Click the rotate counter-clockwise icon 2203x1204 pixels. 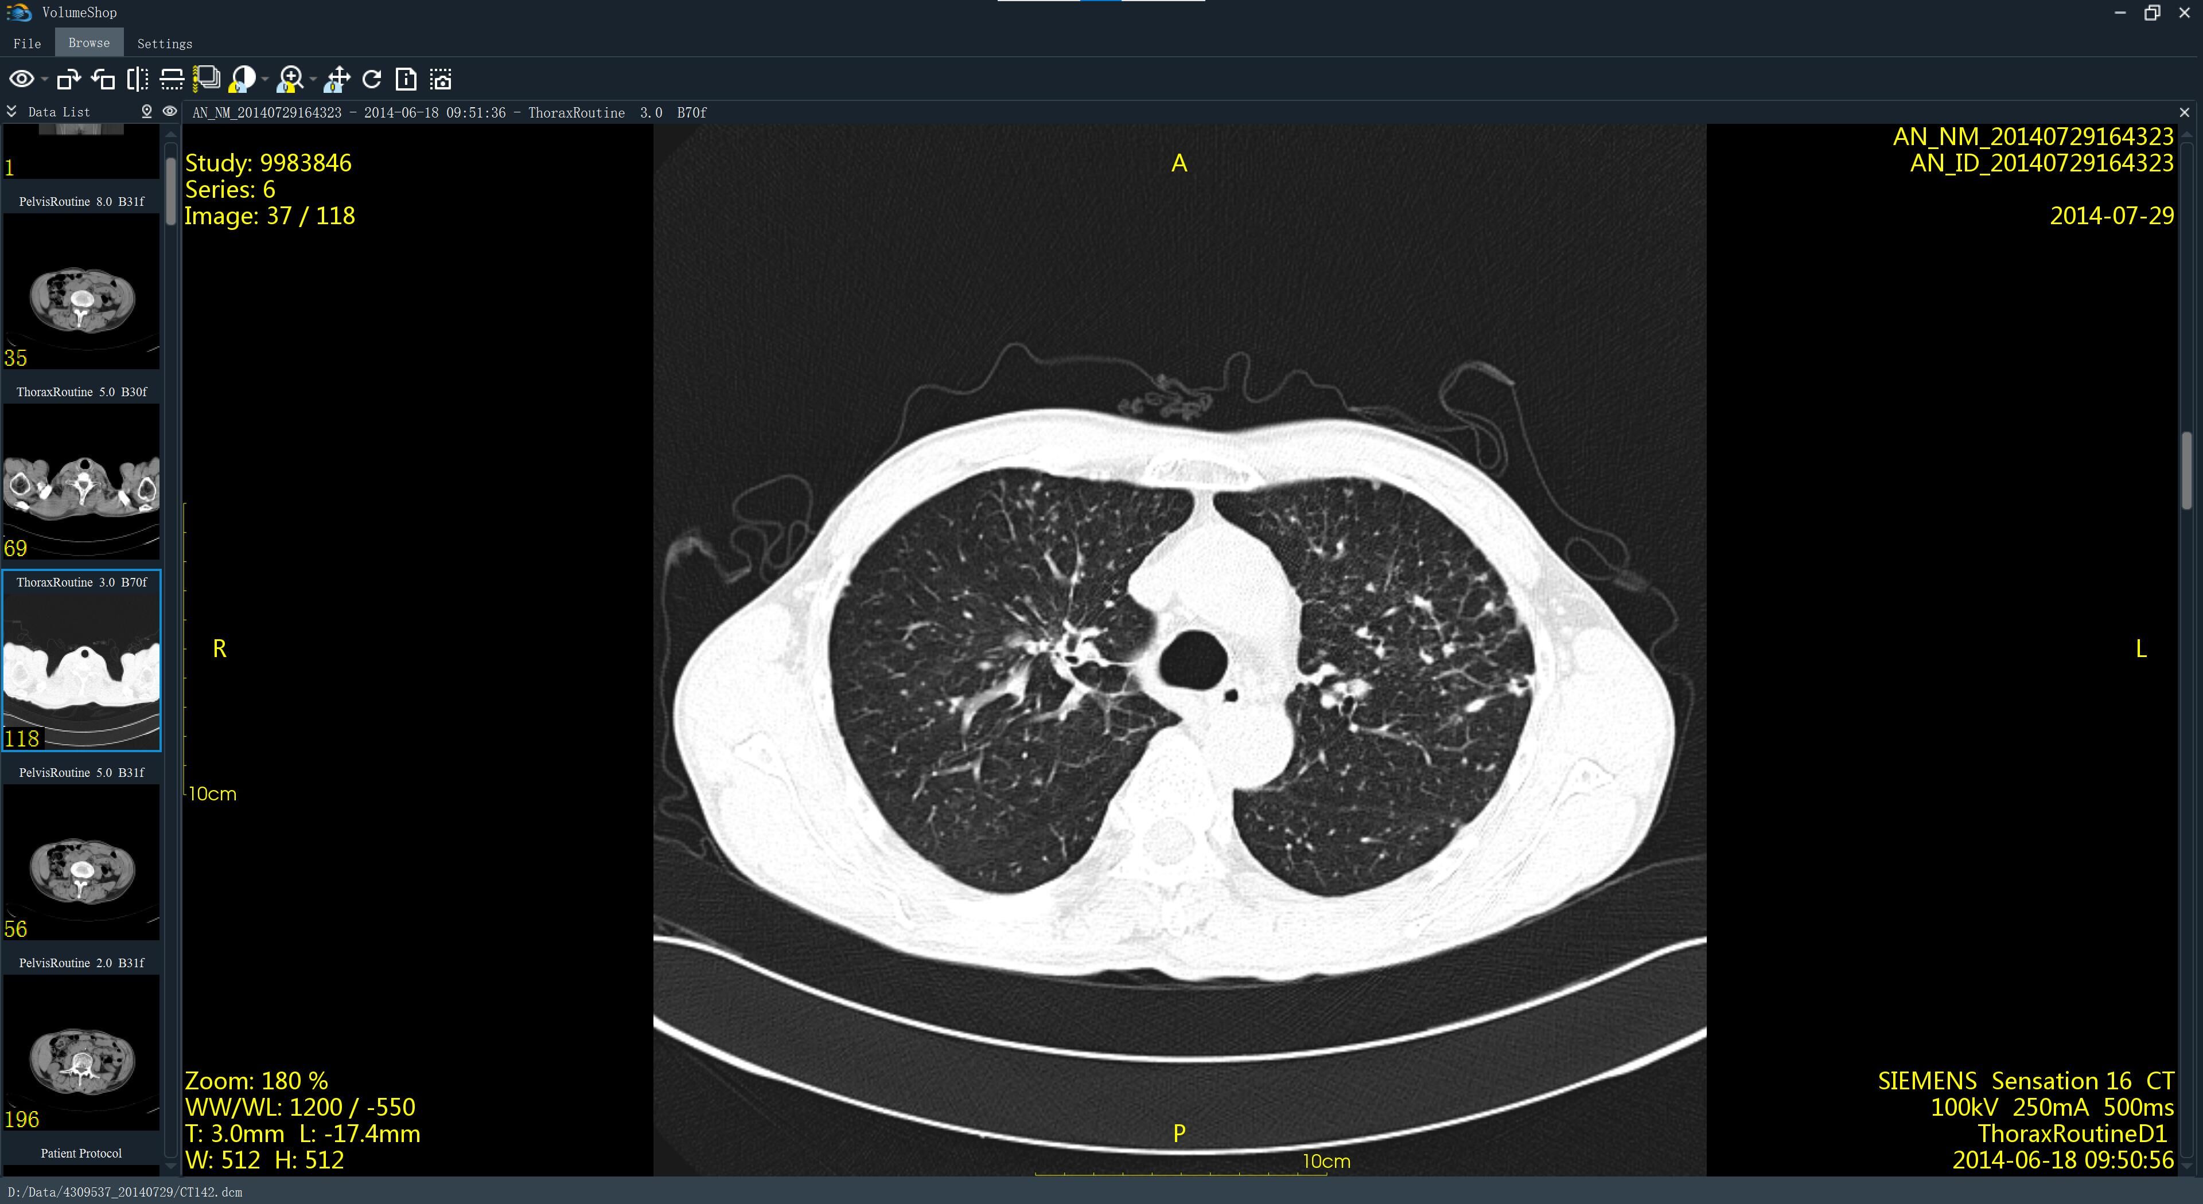tap(103, 80)
